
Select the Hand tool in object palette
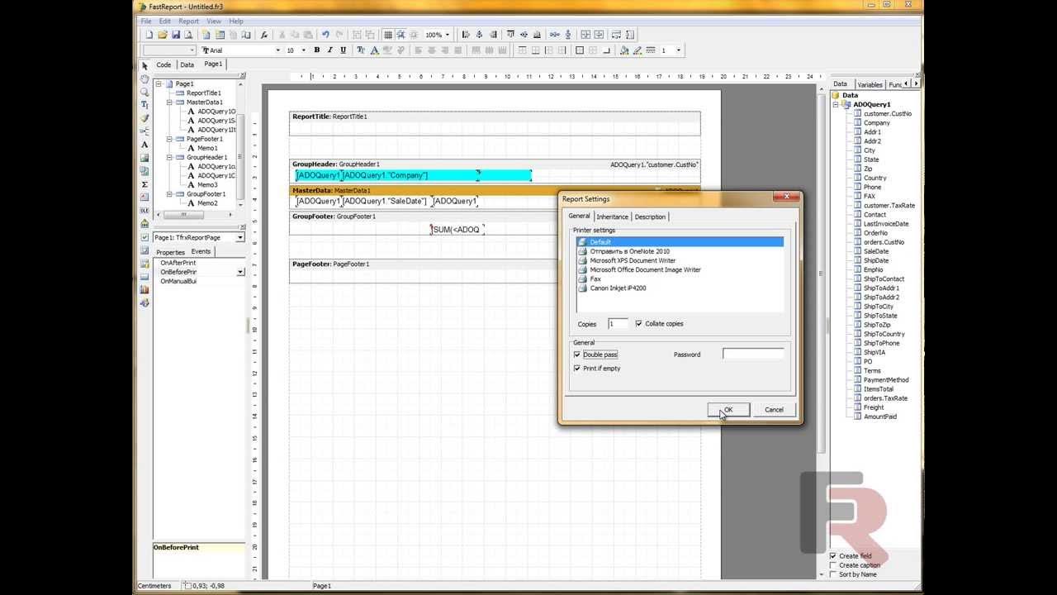click(x=145, y=79)
